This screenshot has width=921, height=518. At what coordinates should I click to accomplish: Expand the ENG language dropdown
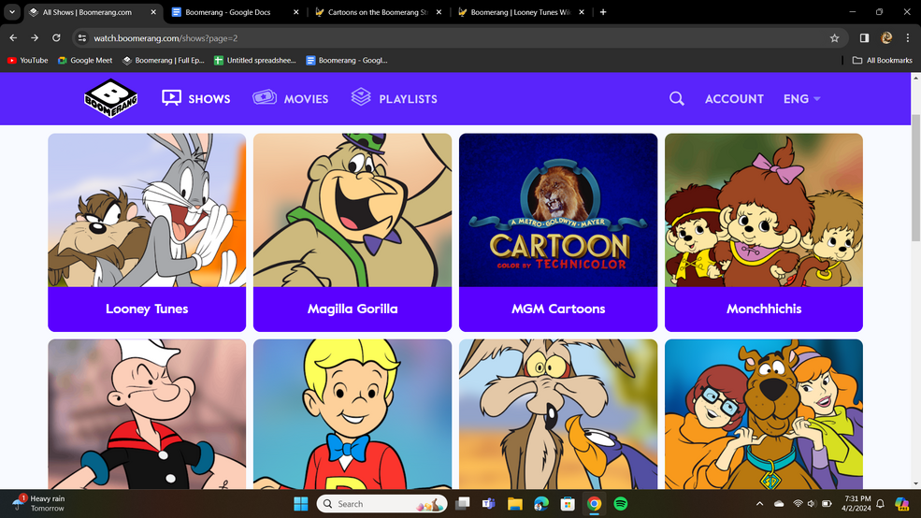coord(801,99)
